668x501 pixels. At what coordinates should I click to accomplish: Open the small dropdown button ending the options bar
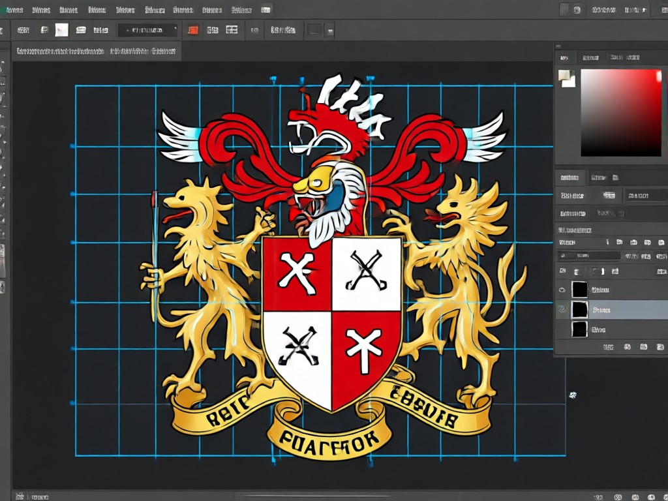pos(329,31)
